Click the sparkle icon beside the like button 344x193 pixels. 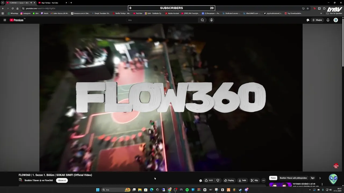click(x=200, y=180)
